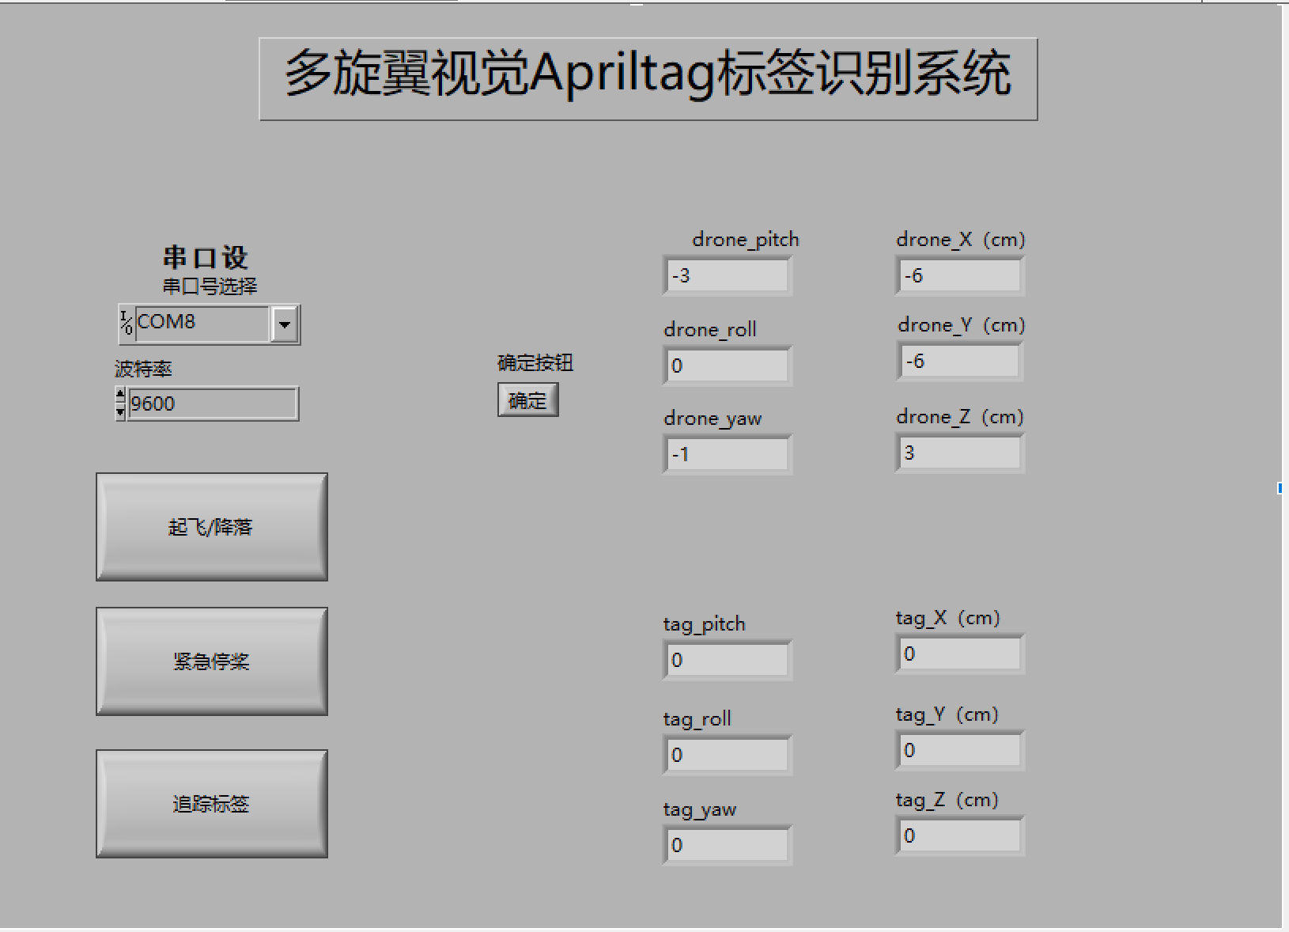The height and width of the screenshot is (932, 1289).
Task: Click the system title bar at the top
Action: [648, 75]
